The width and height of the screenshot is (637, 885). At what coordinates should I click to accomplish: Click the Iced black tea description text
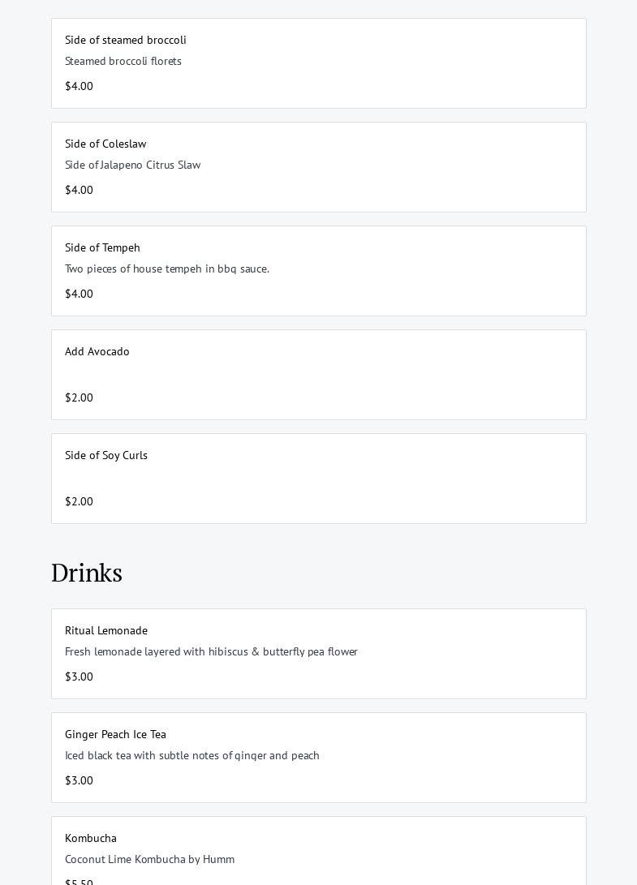click(192, 755)
